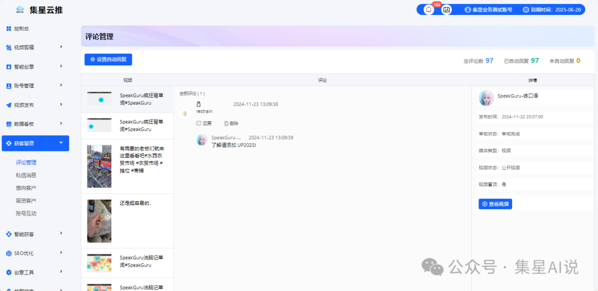Viewport: 598px width, 291px height.
Task: Select the complete SpeakGuru洗脑记单词 colorful thumbnail
Action: [x=99, y=263]
